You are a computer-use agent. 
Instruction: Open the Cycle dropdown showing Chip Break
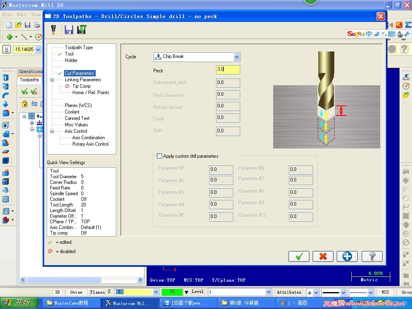[x=237, y=57]
